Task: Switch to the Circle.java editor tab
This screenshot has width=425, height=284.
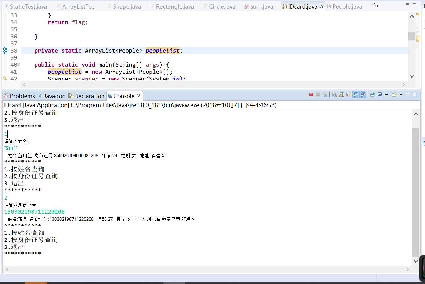Action: coord(220,6)
